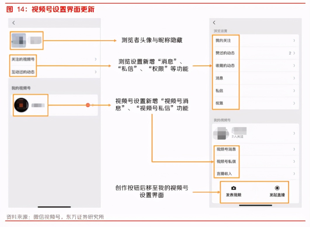Tap the live broadcast icon above 发起直播
The height and width of the screenshot is (227, 310).
[x=277, y=188]
